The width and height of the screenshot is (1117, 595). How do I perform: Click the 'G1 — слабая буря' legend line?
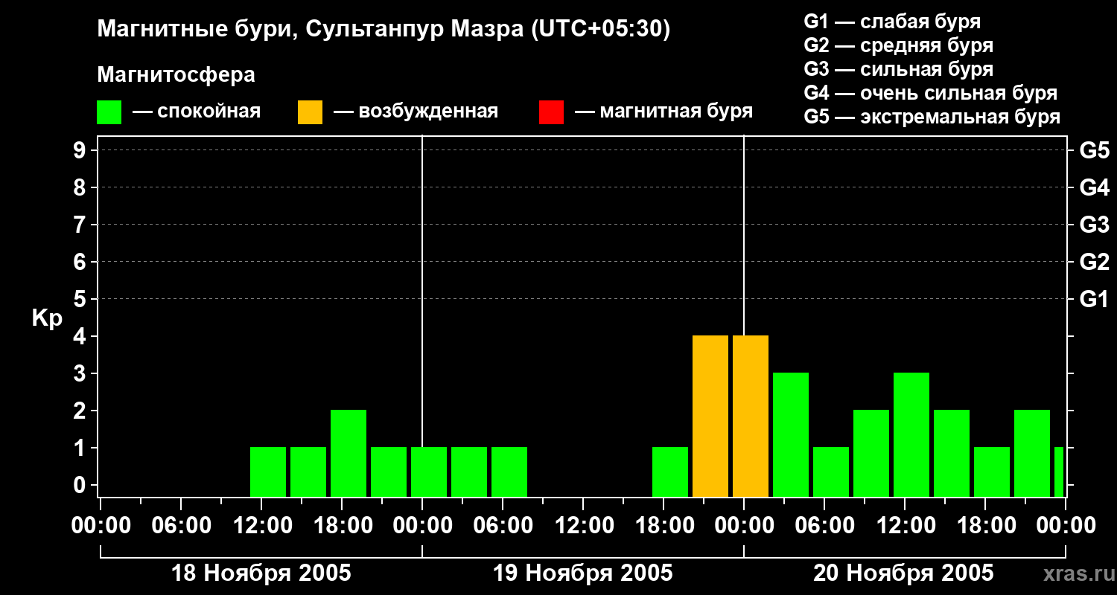892,22
